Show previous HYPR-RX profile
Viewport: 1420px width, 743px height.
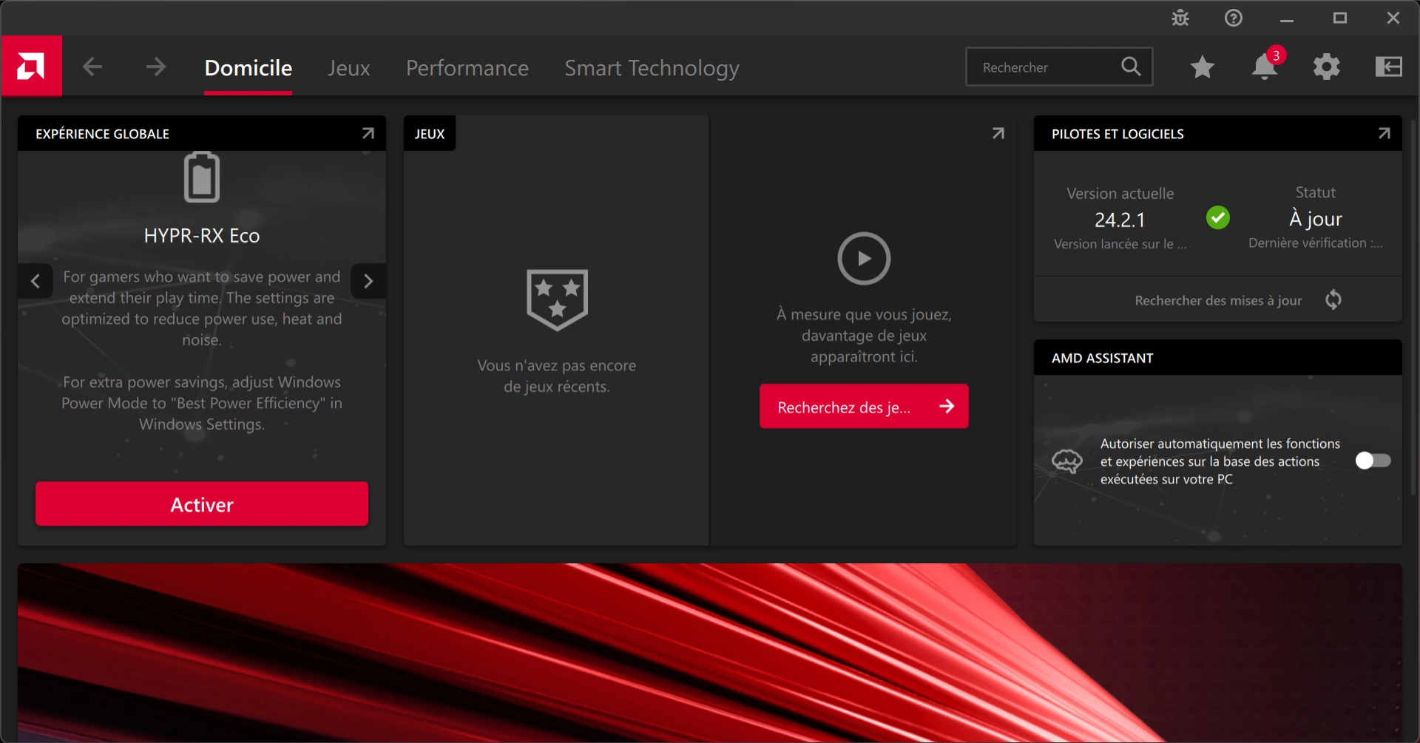pos(35,281)
